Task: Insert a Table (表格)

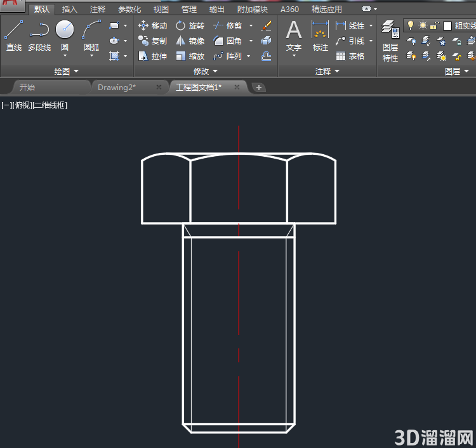Action: (x=350, y=56)
